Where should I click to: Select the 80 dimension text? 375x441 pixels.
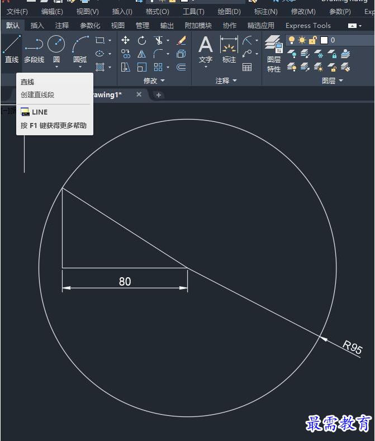pyautogui.click(x=125, y=281)
